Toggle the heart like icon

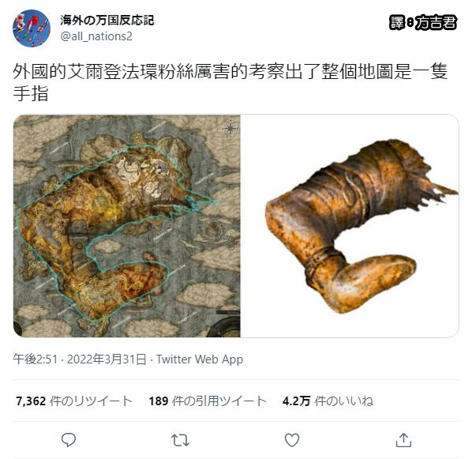pos(292,440)
